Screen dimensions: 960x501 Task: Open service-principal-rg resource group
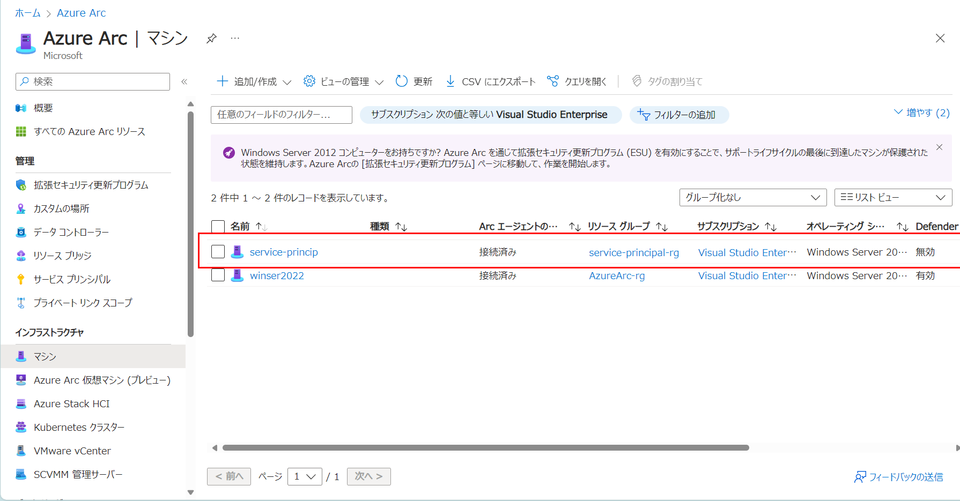634,252
